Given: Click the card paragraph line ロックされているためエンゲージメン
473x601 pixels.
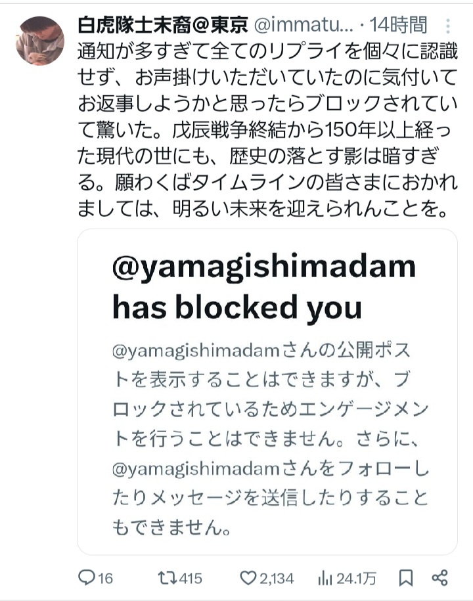Looking at the screenshot, I should click(270, 409).
